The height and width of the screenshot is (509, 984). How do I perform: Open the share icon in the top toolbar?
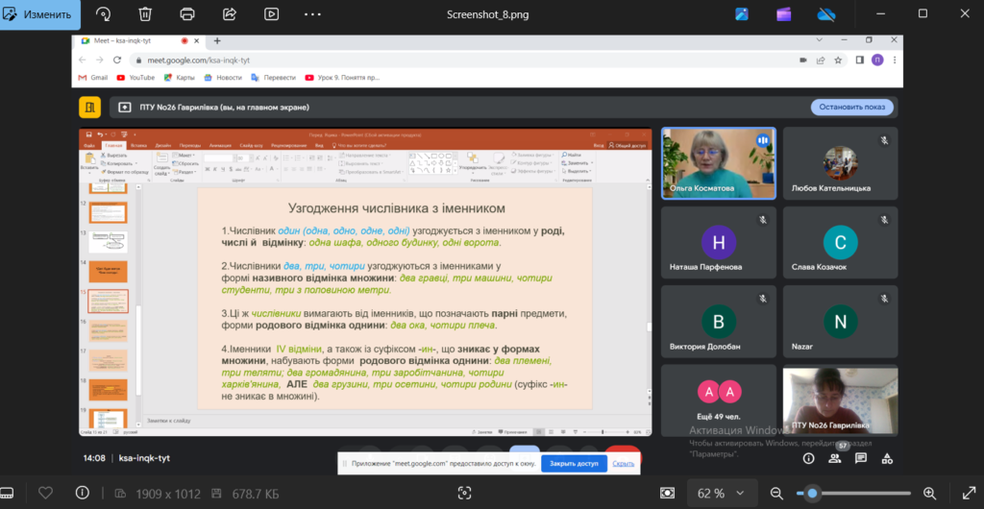pyautogui.click(x=230, y=14)
